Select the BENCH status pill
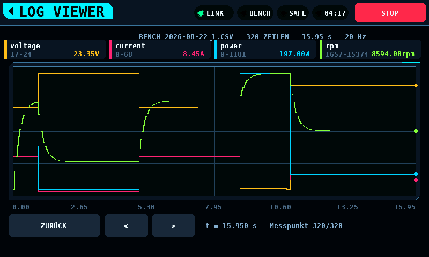Screen dimensions: 429x257 point(255,13)
